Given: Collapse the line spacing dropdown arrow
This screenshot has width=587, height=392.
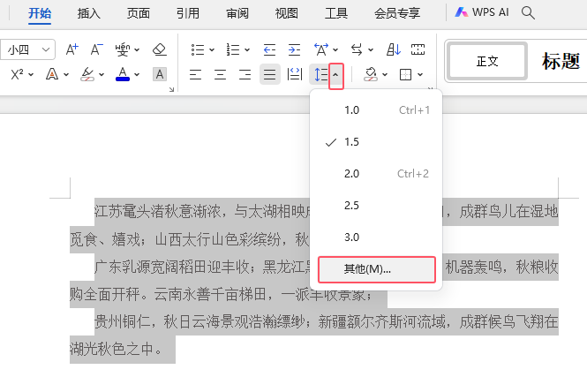Looking at the screenshot, I should [x=335, y=75].
